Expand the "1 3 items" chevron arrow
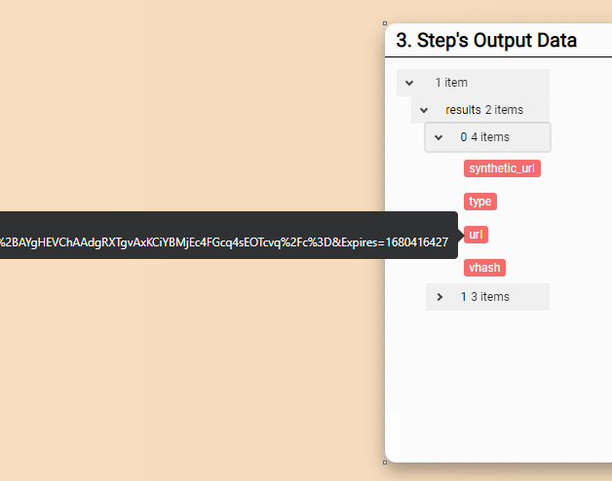Screen dimensions: 612x481 click(x=440, y=297)
